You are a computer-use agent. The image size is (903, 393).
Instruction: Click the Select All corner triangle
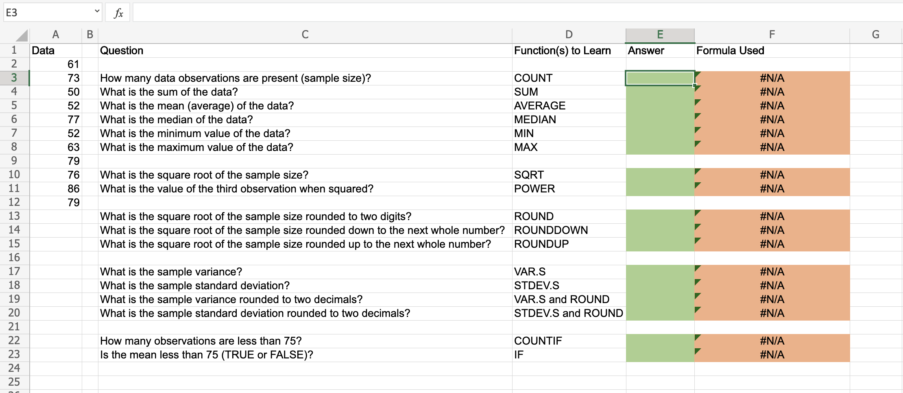22,35
